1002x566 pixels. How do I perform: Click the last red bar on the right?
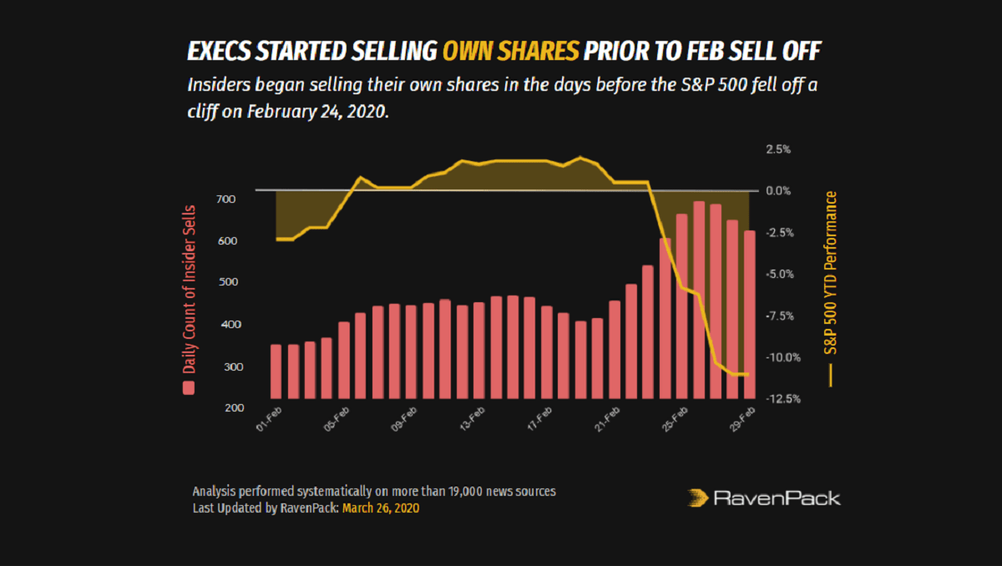point(749,314)
